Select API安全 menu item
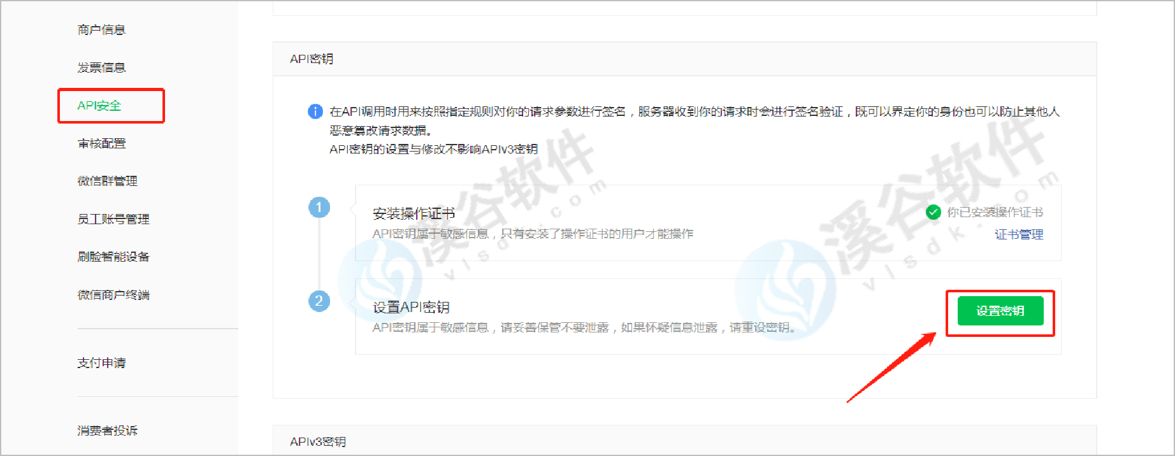The height and width of the screenshot is (456, 1175). coord(99,106)
